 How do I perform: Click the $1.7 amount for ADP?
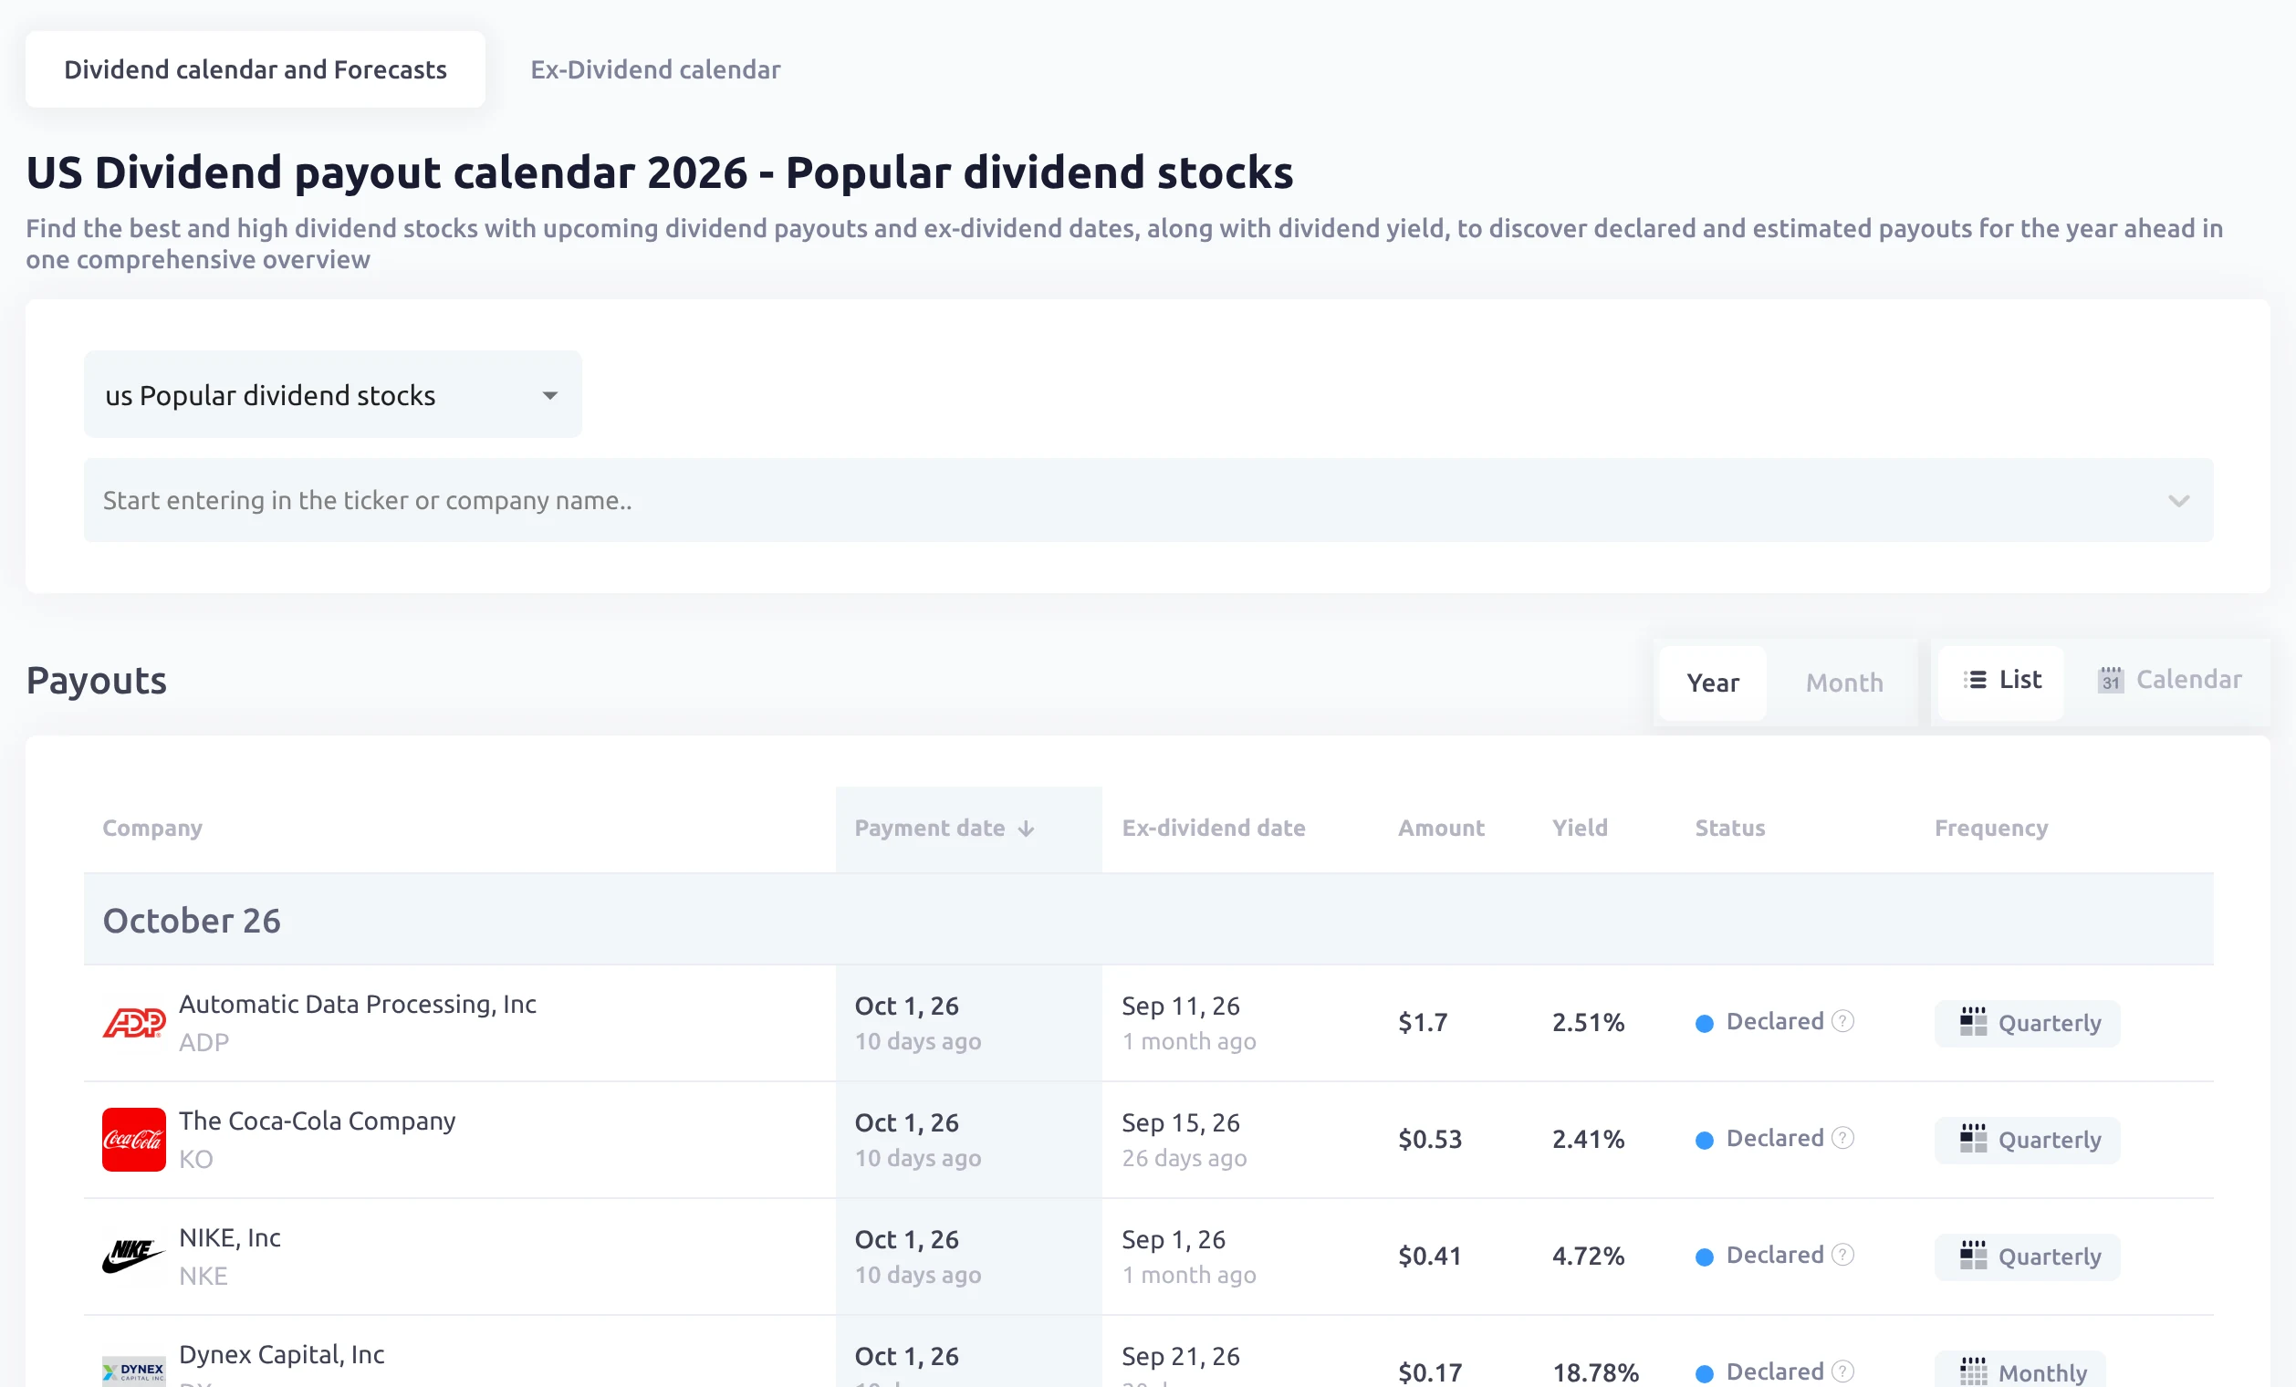1423,1023
